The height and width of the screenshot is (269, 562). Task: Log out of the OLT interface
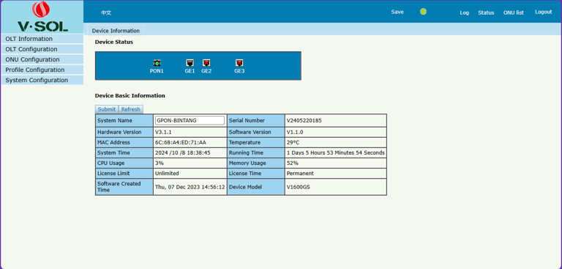[x=544, y=12]
